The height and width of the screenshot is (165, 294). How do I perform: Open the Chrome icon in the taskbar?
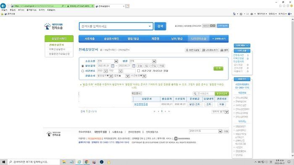coord(87,162)
